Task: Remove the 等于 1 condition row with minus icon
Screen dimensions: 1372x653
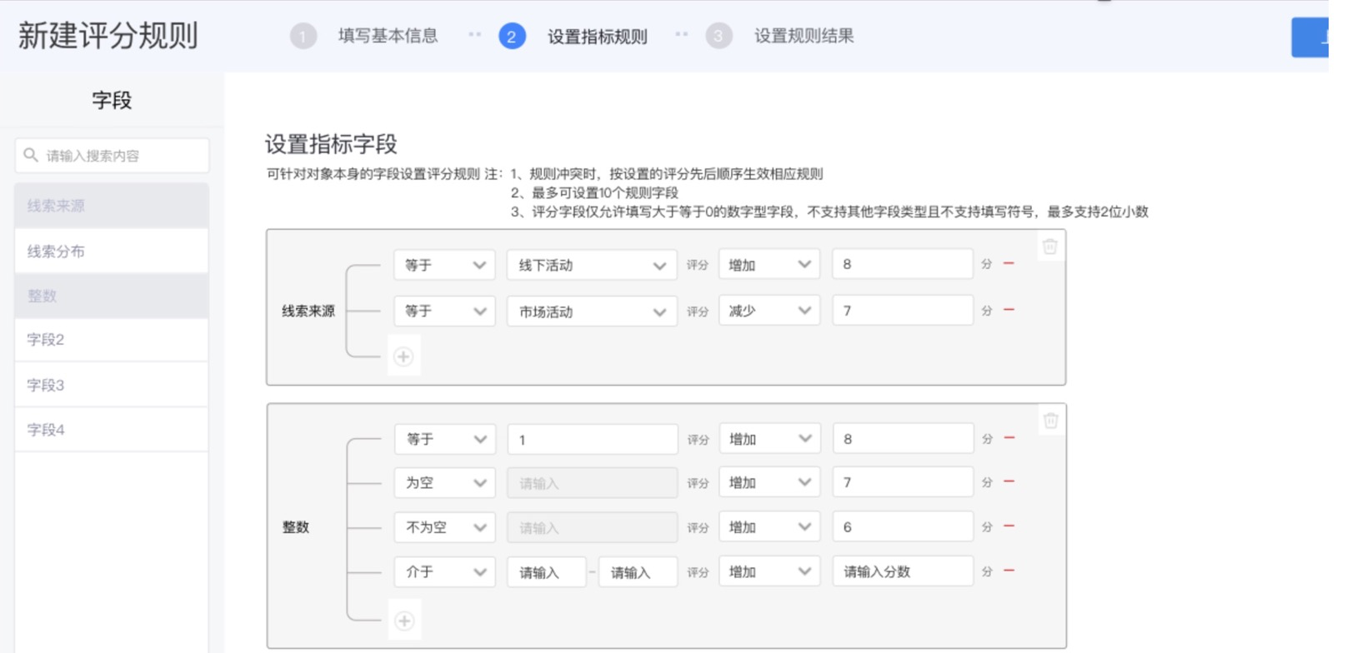Action: pos(1009,438)
